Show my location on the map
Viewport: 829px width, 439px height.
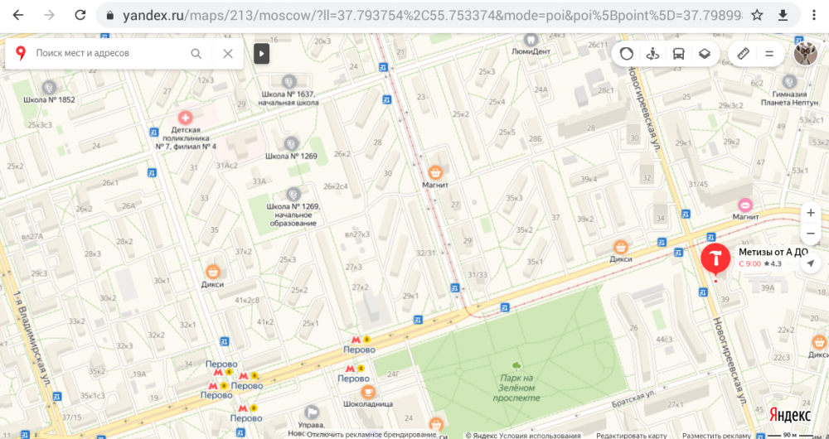click(x=811, y=263)
